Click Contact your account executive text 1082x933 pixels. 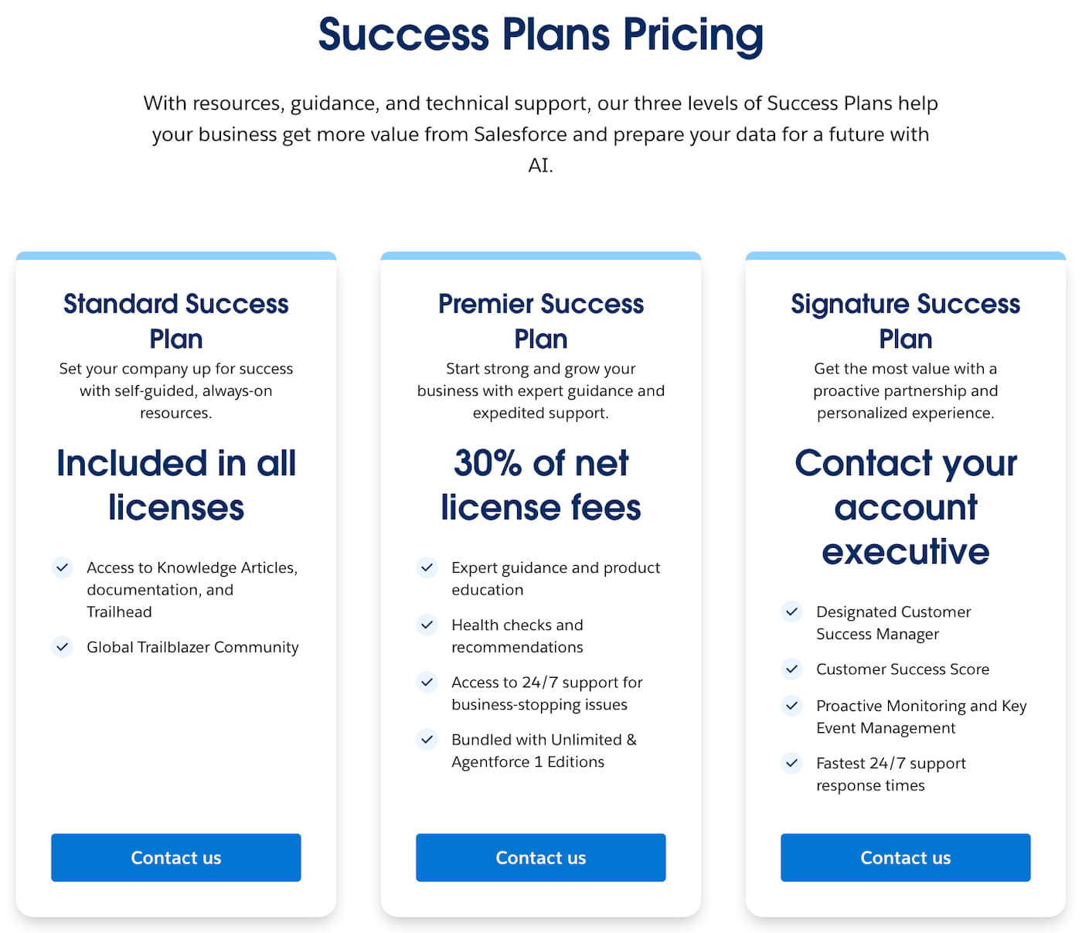[906, 507]
